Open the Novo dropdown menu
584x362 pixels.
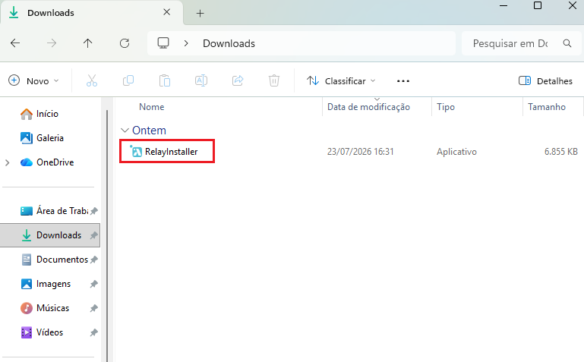pos(34,80)
